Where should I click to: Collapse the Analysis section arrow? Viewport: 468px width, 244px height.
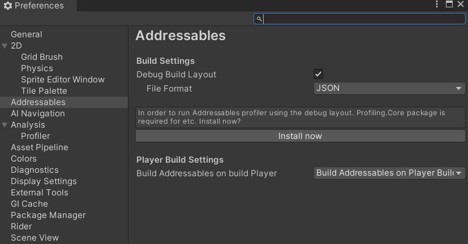pyautogui.click(x=5, y=125)
